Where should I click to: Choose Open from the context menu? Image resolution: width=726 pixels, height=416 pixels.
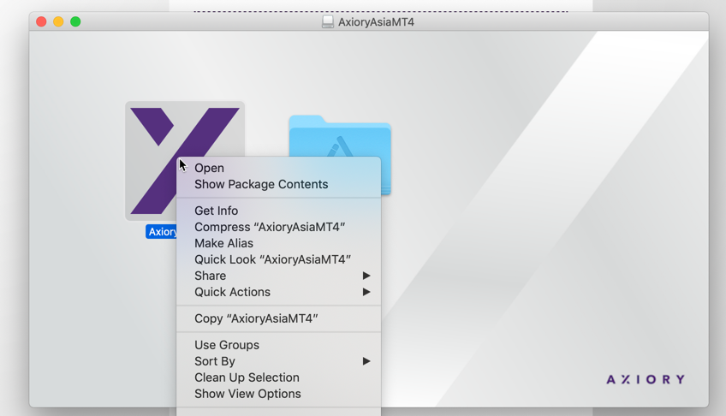pos(279,168)
